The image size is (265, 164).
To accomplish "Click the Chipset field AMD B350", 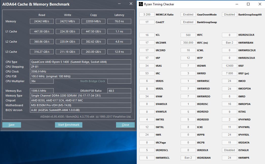I will [81, 100].
